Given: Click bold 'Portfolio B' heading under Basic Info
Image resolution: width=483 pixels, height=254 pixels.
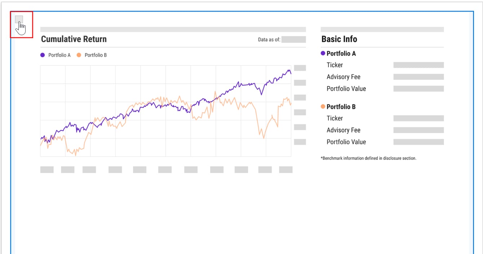Looking at the screenshot, I should click(341, 107).
